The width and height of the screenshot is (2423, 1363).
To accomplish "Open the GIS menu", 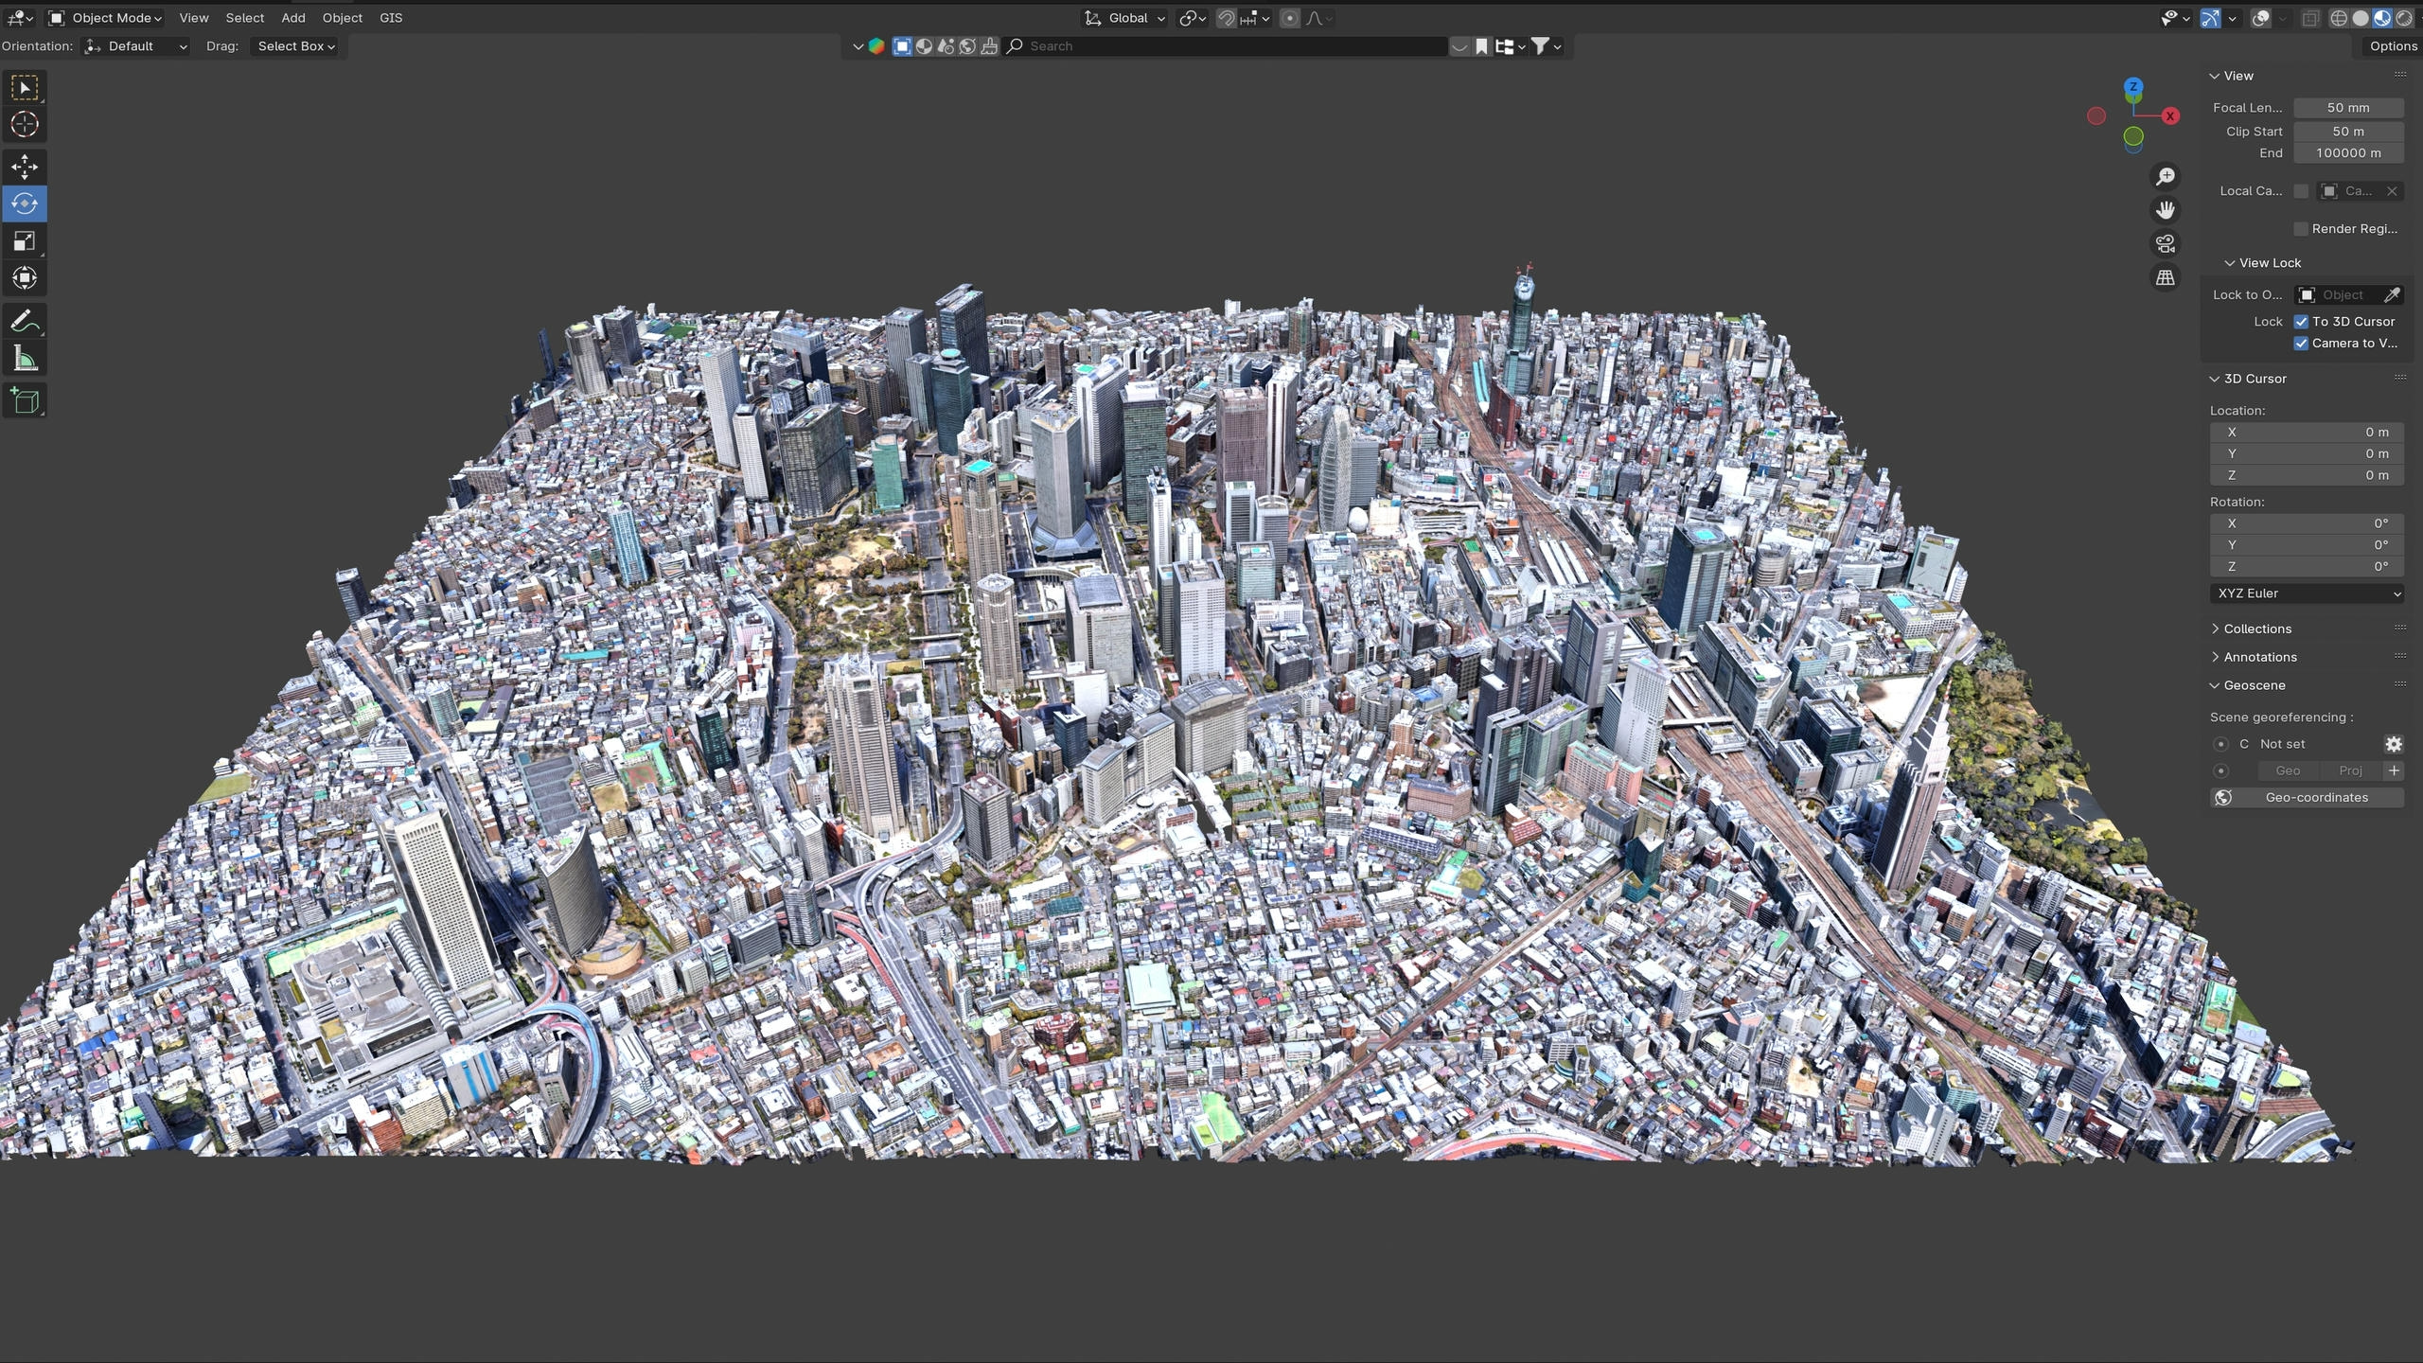I will (391, 18).
